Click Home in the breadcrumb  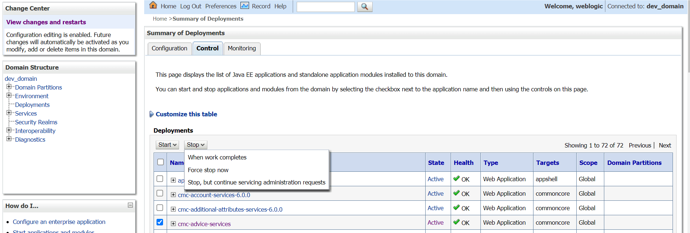(160, 19)
